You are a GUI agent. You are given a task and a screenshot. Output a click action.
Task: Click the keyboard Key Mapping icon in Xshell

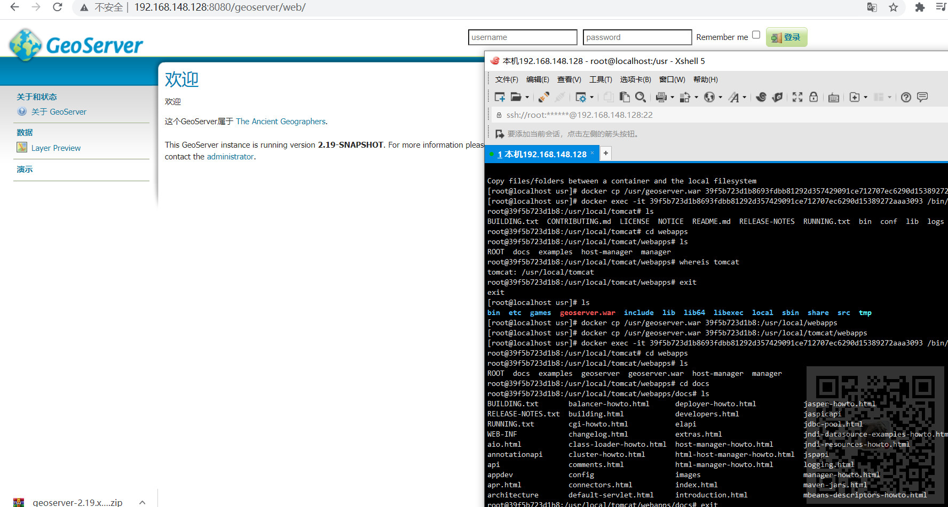834,97
